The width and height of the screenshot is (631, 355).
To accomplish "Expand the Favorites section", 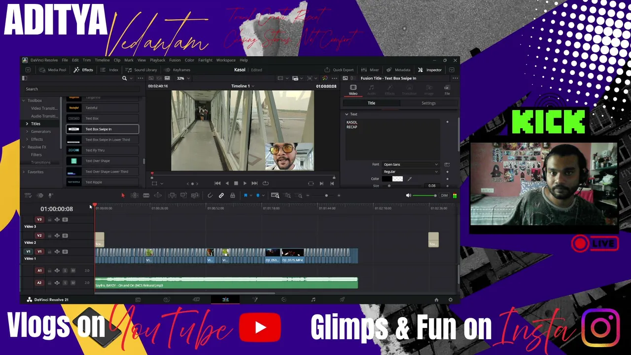I will pos(23,172).
